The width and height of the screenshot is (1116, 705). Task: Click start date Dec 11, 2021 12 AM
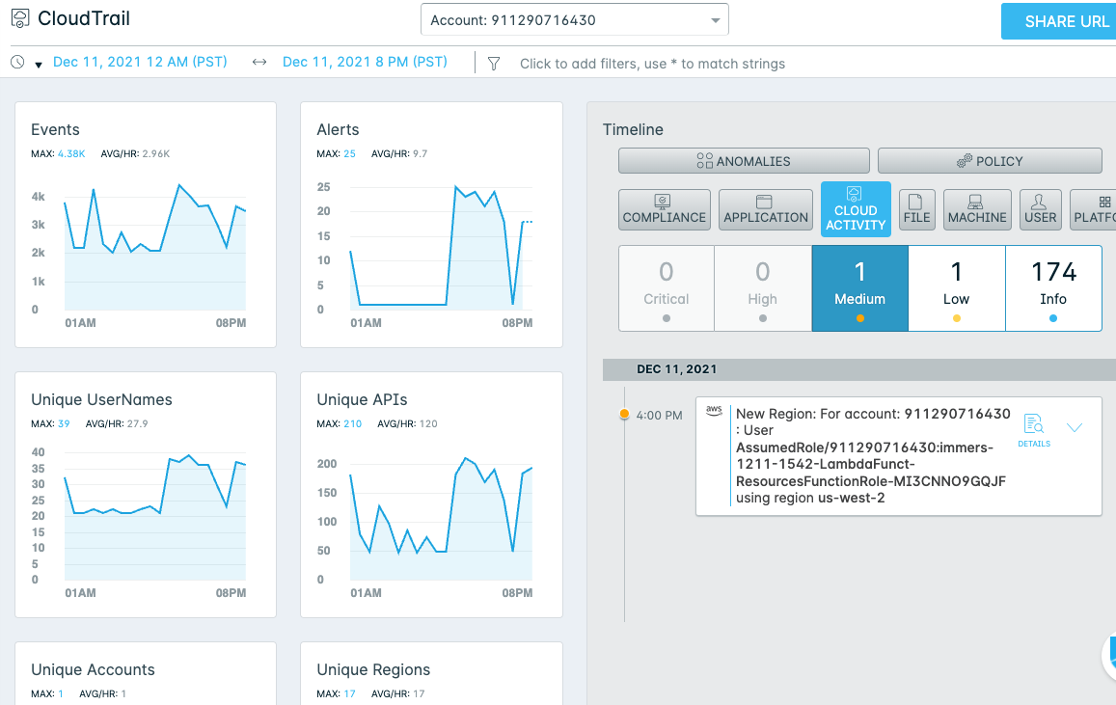click(140, 62)
